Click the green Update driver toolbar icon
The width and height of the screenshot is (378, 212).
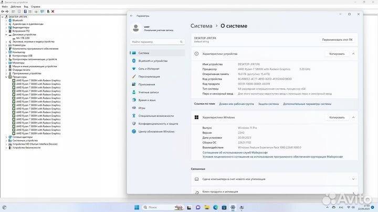point(48,12)
